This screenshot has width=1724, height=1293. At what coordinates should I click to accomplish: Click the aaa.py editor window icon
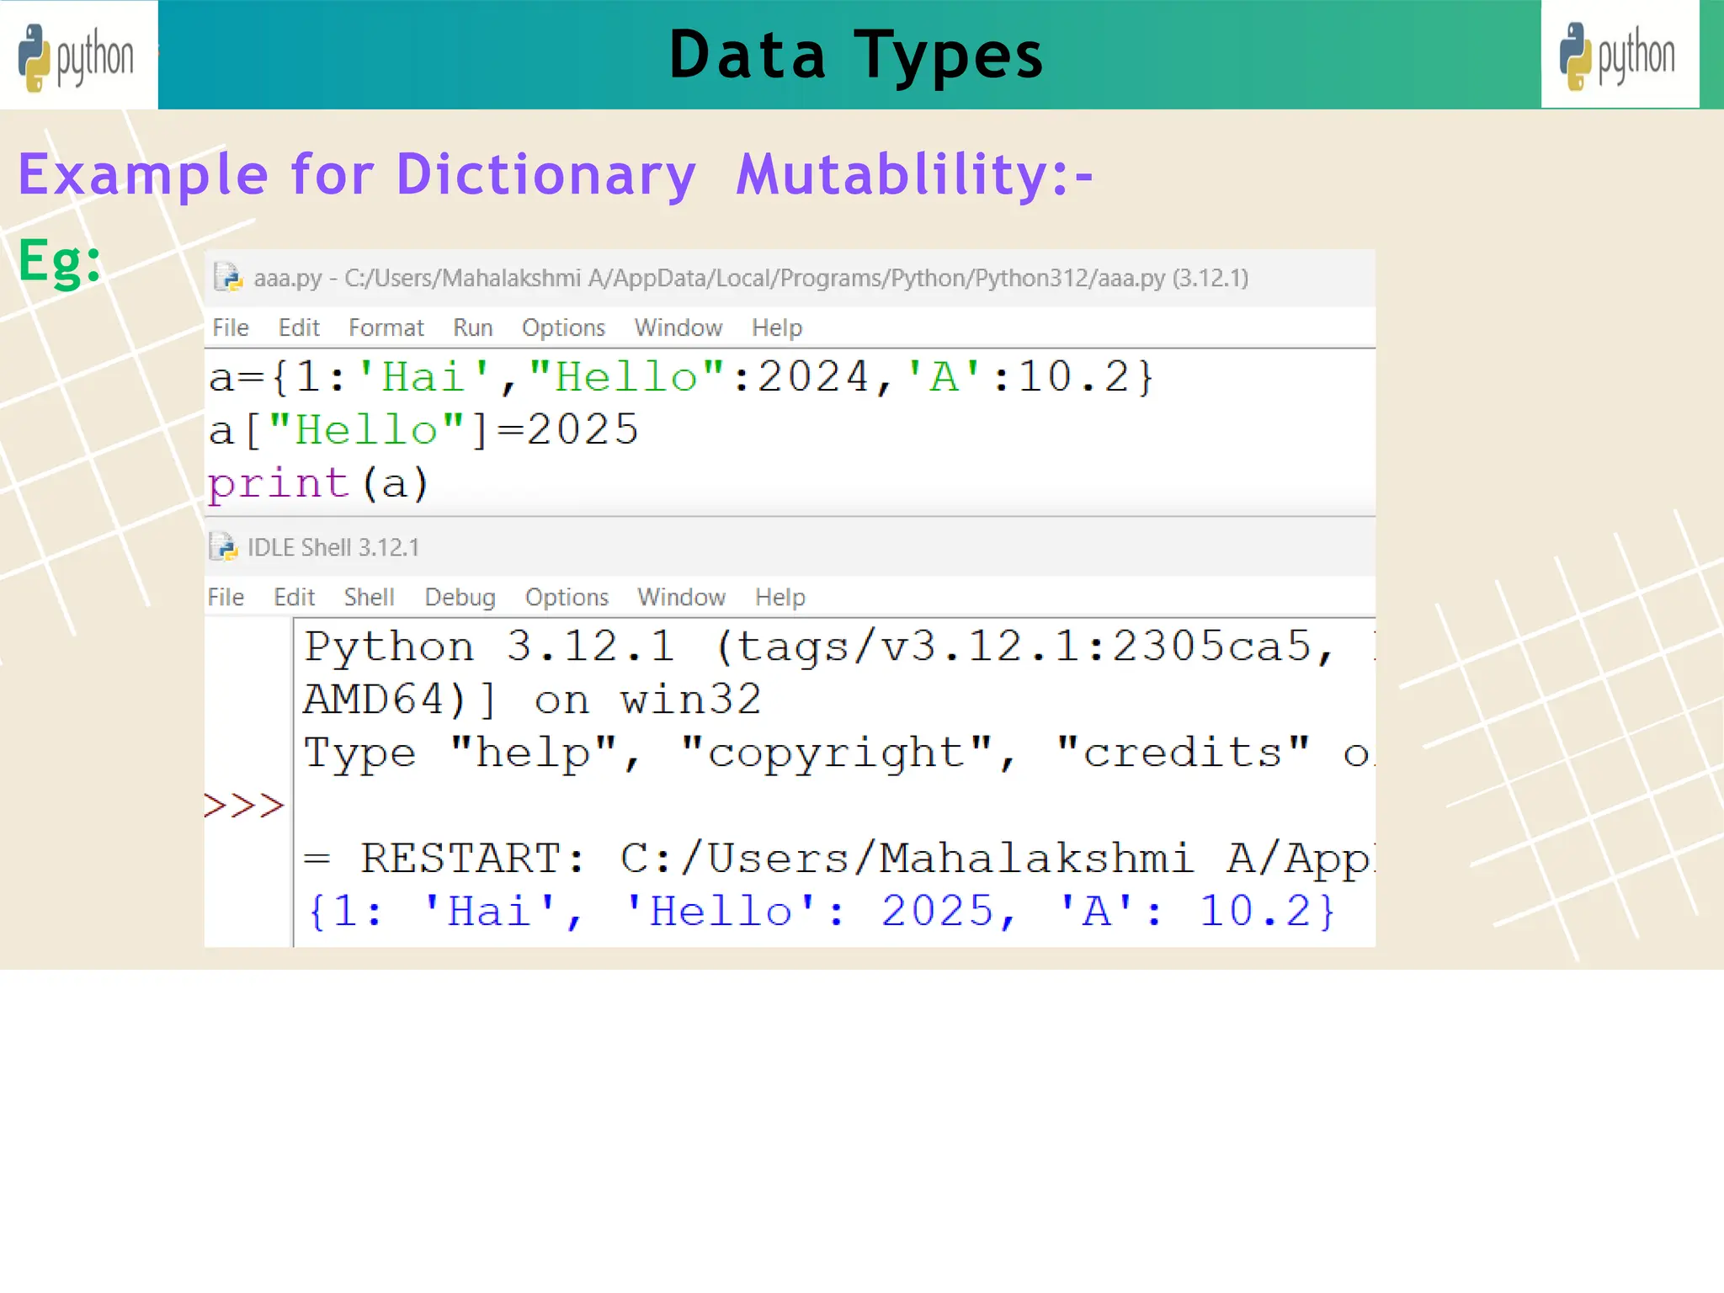(227, 278)
